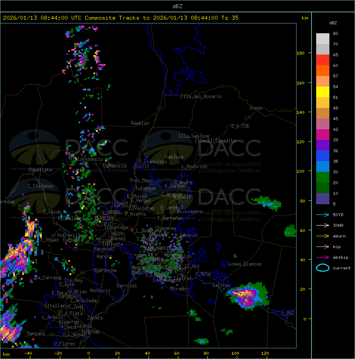
Task: Click the 120 km horizontal axis tick label
Action: (x=265, y=353)
